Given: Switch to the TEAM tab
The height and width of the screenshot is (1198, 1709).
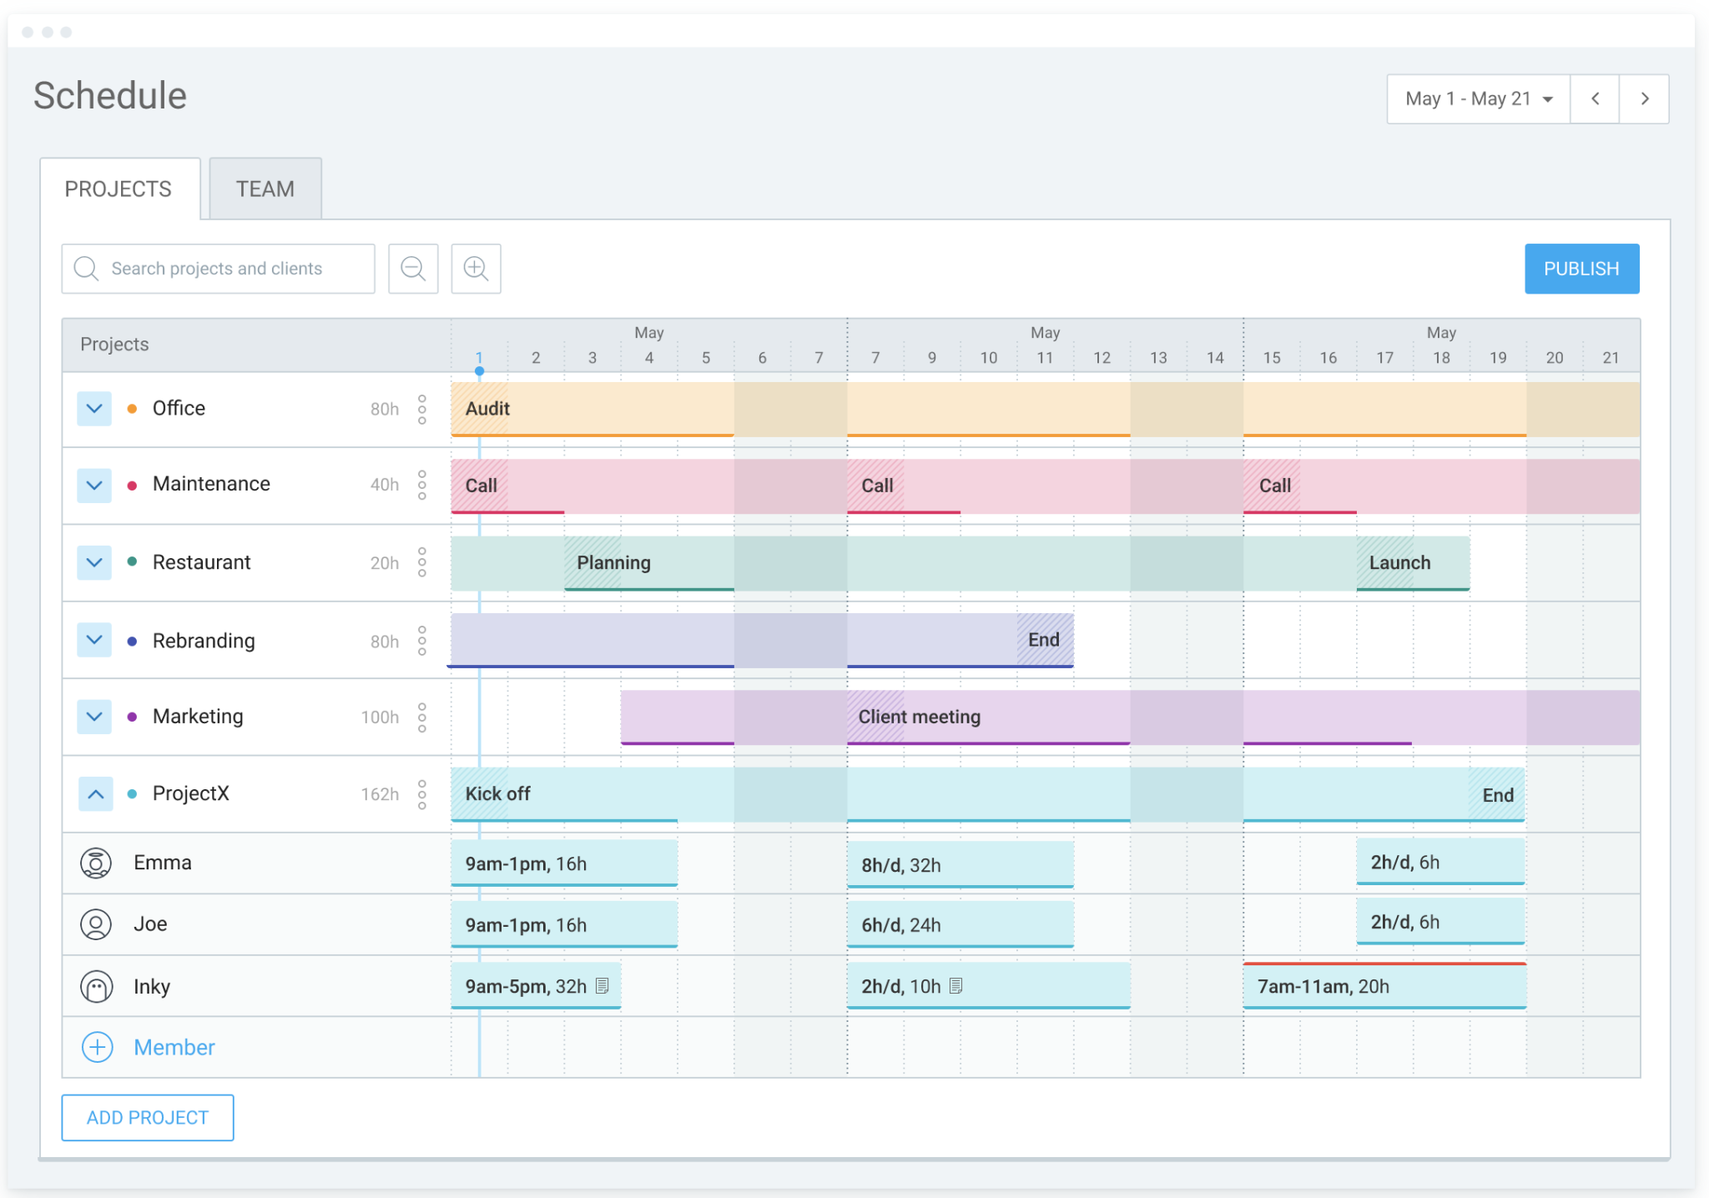Looking at the screenshot, I should coord(265,189).
